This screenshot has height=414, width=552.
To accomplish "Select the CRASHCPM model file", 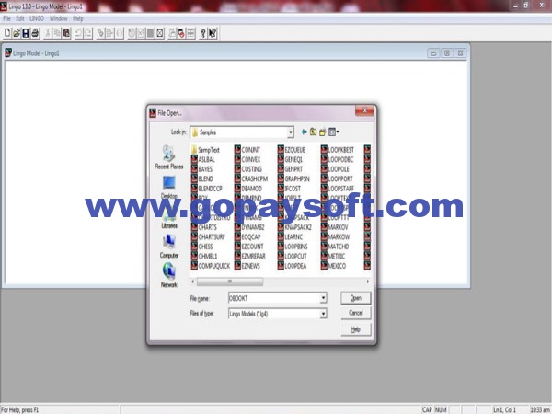I will point(251,178).
